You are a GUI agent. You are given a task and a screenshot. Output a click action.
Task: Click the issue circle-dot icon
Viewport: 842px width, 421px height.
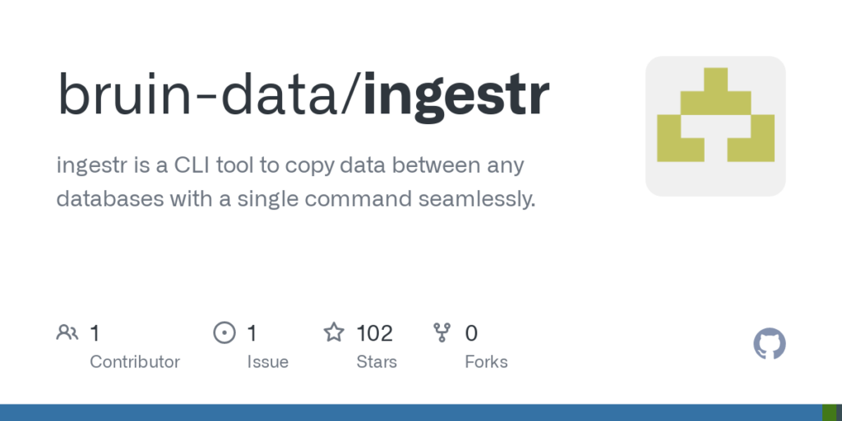(x=224, y=333)
